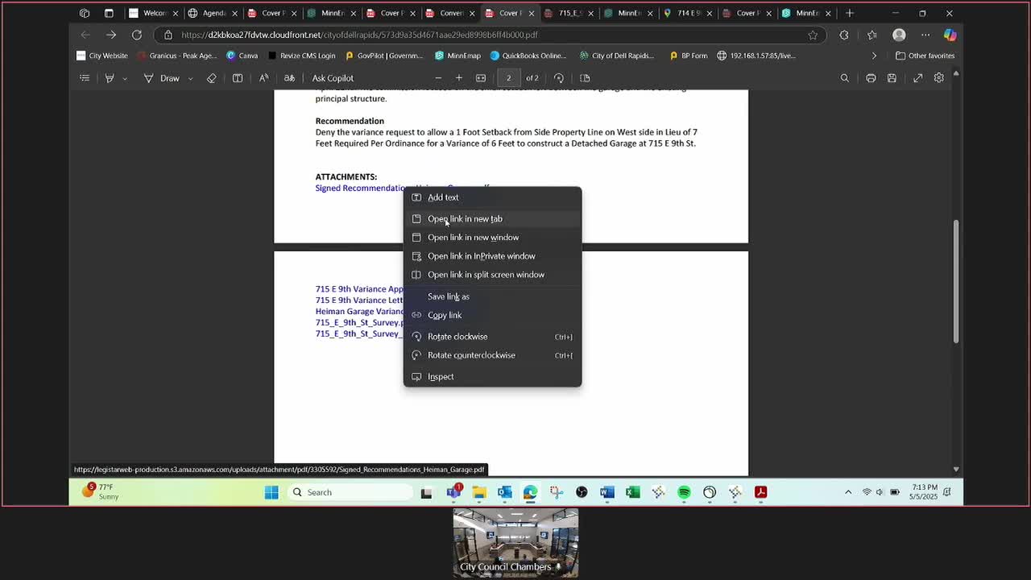Expand the Highlight tool options arrow
The image size is (1031, 580).
click(125, 78)
